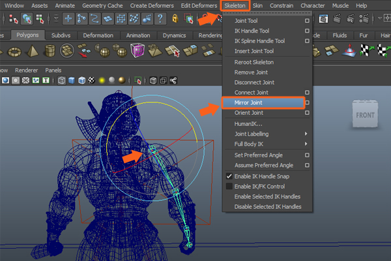Click Enable Selected IK Handles
The width and height of the screenshot is (391, 261).
click(267, 196)
